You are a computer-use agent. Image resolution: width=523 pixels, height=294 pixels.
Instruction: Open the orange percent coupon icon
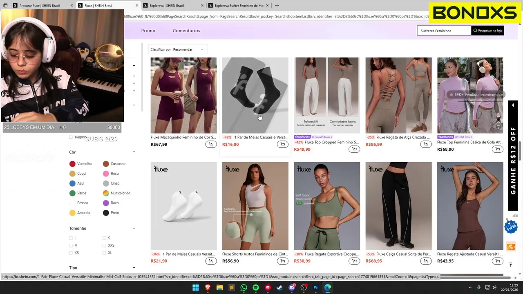click(510, 247)
